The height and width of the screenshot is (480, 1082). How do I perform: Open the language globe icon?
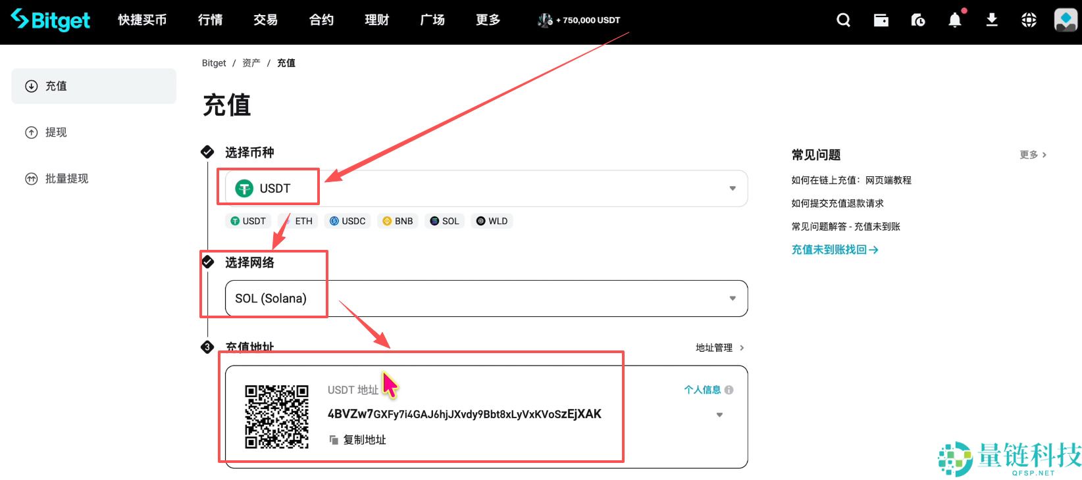[x=1029, y=20]
